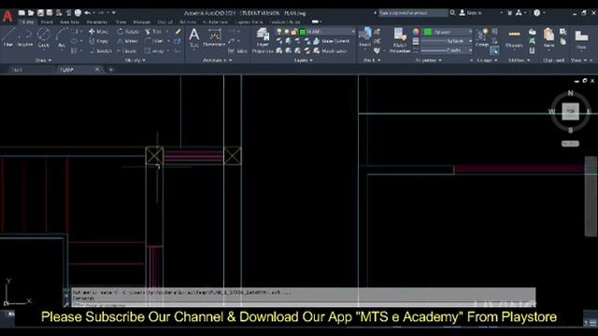Expand the Layers panel

[303, 60]
